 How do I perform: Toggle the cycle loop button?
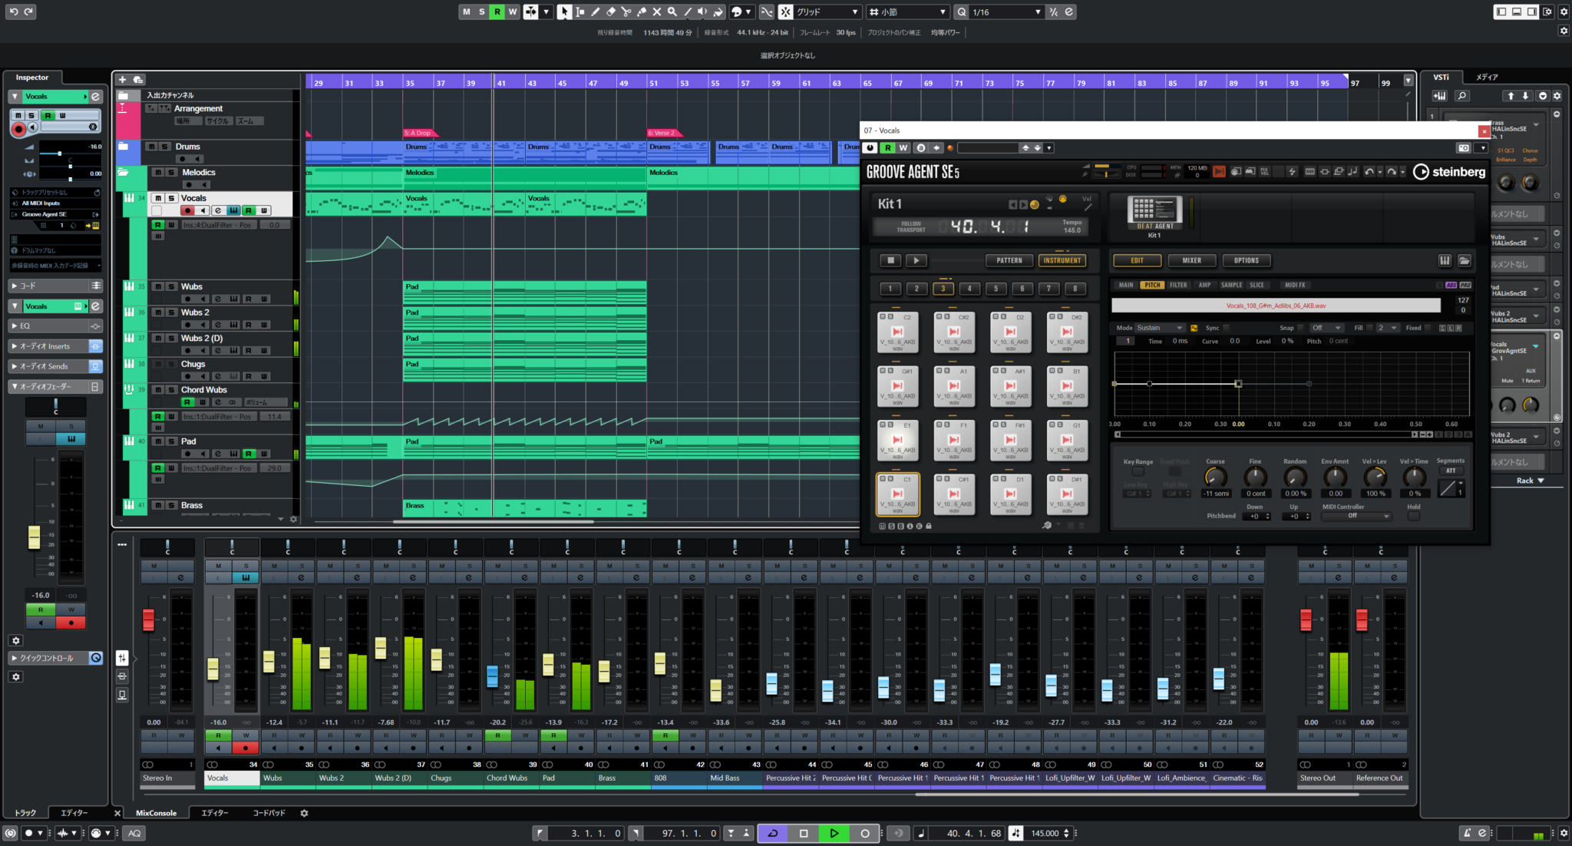pyautogui.click(x=772, y=833)
